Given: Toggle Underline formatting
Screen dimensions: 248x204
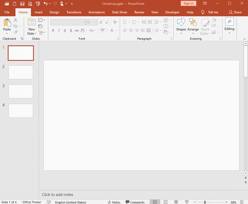Looking at the screenshot, I should point(65,30).
